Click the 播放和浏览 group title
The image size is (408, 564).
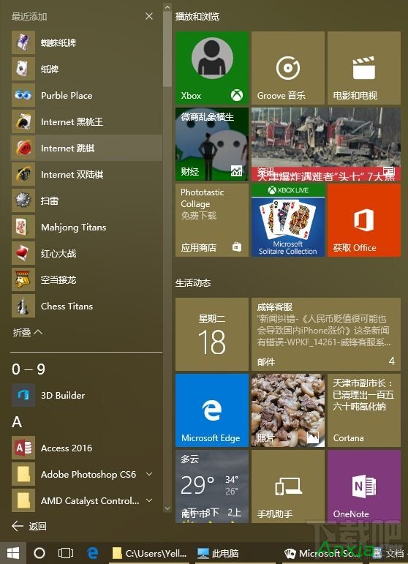[x=197, y=17]
